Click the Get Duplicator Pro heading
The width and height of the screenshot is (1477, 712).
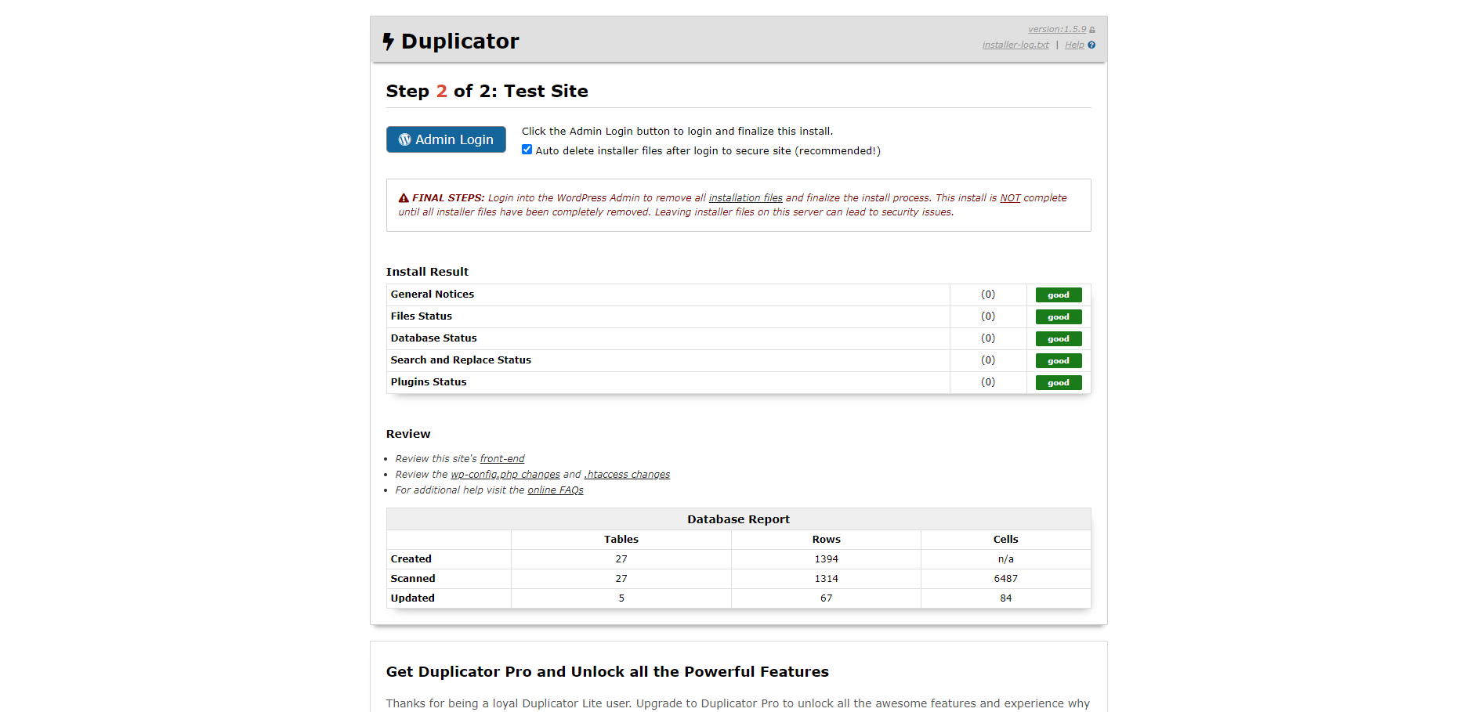(607, 672)
